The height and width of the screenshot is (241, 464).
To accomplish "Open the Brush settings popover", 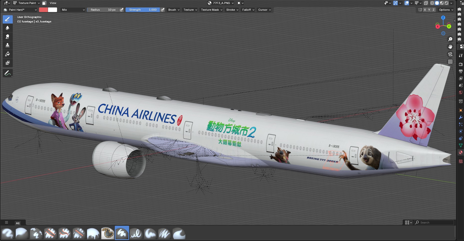I will click(174, 10).
